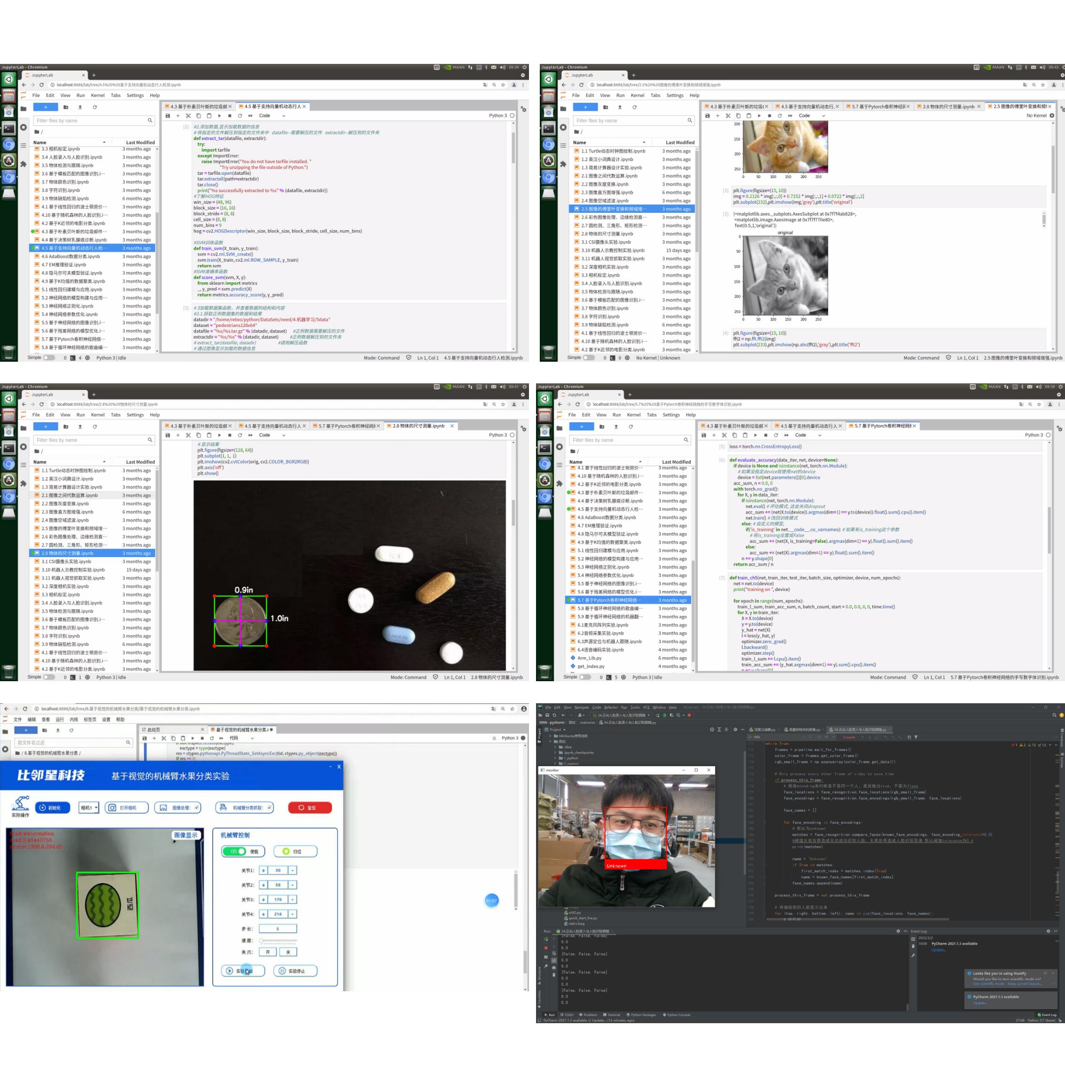Screen dimensions: 1065x1065
Task: Click the red Stop icon in PyCharm's top toolbar
Action: (690, 715)
